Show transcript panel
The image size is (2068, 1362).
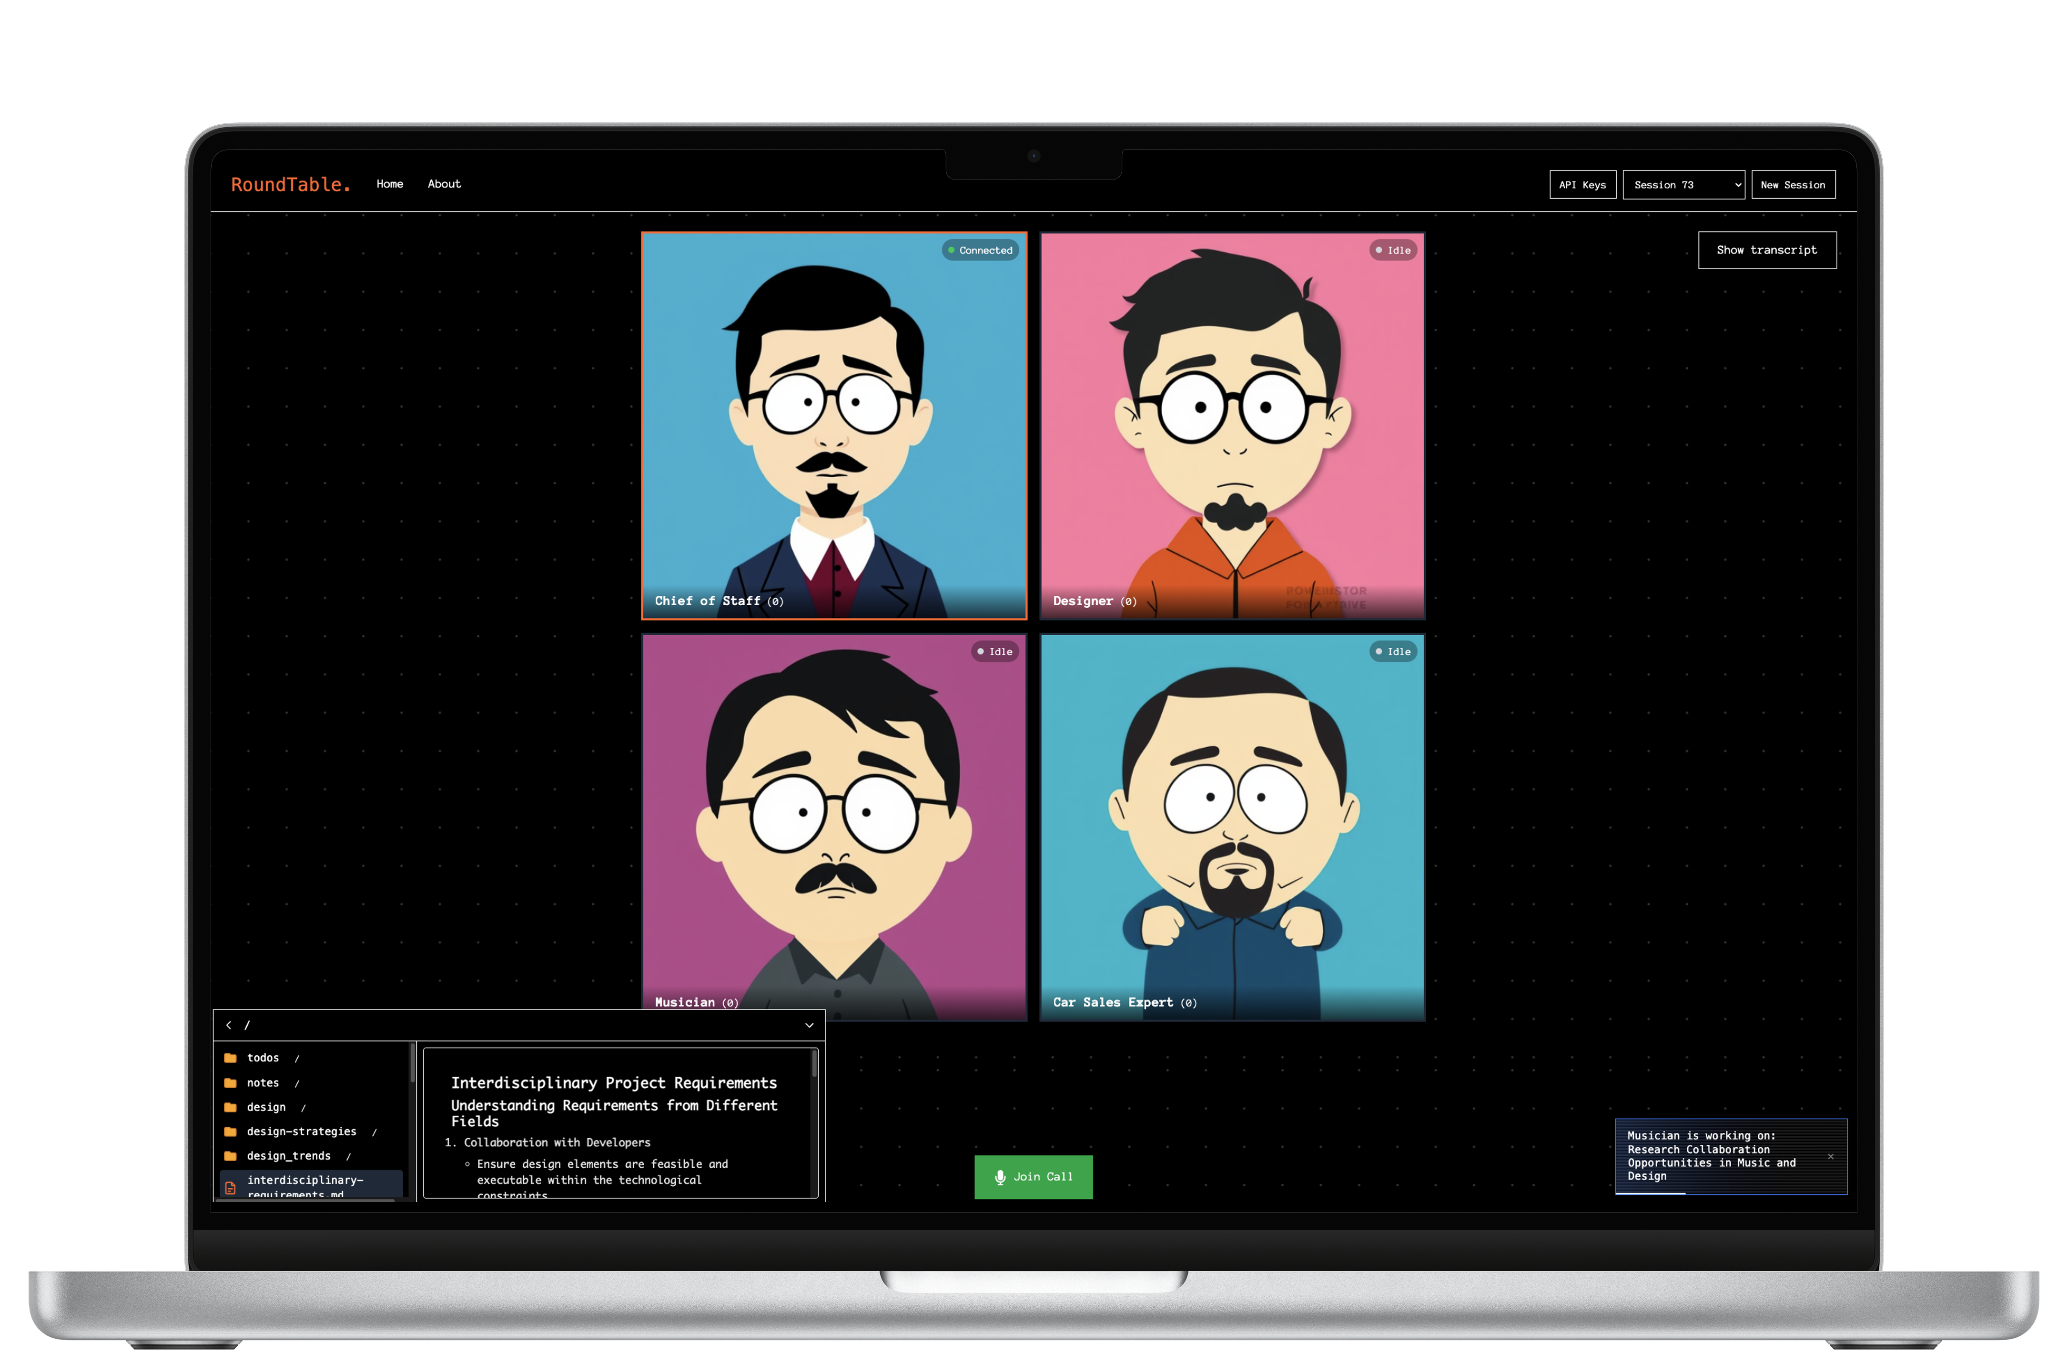tap(1766, 250)
